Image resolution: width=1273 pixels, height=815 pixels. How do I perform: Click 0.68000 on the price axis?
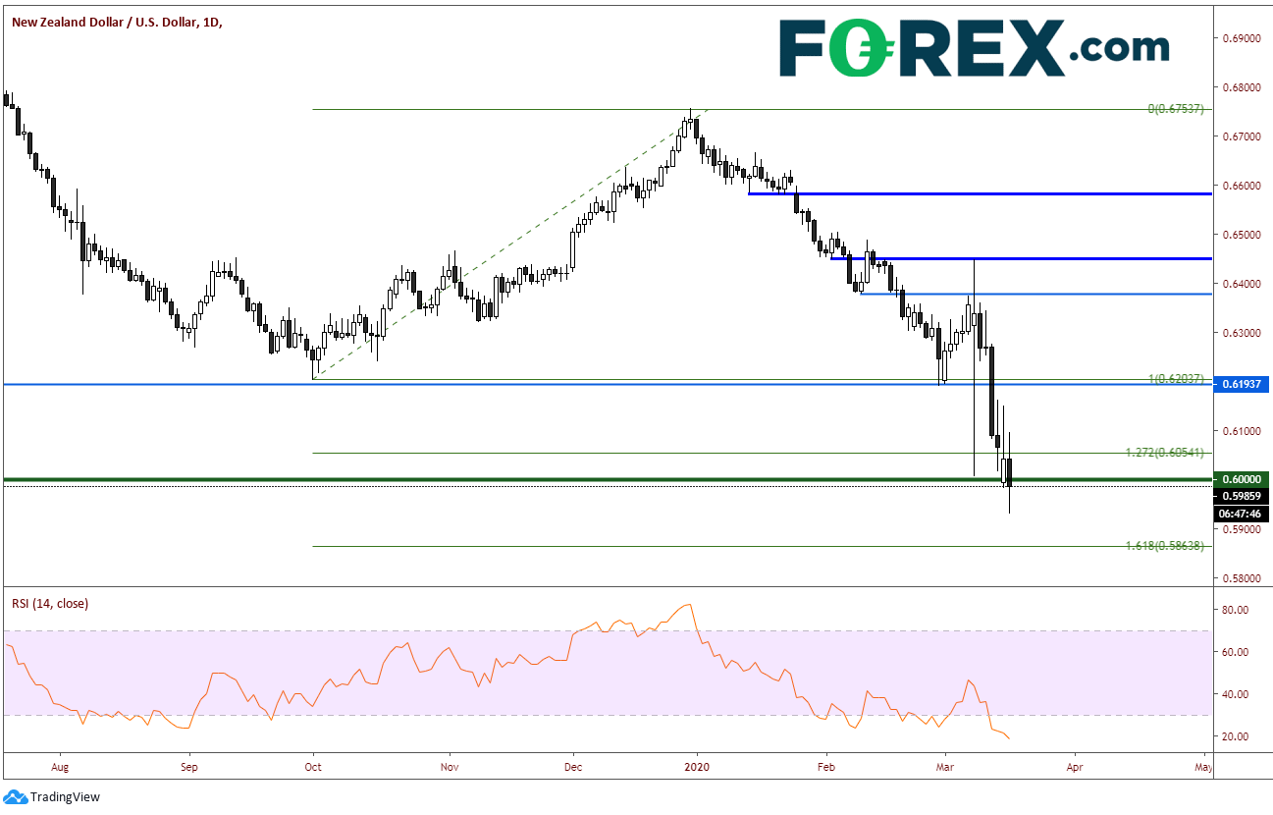pyautogui.click(x=1241, y=87)
